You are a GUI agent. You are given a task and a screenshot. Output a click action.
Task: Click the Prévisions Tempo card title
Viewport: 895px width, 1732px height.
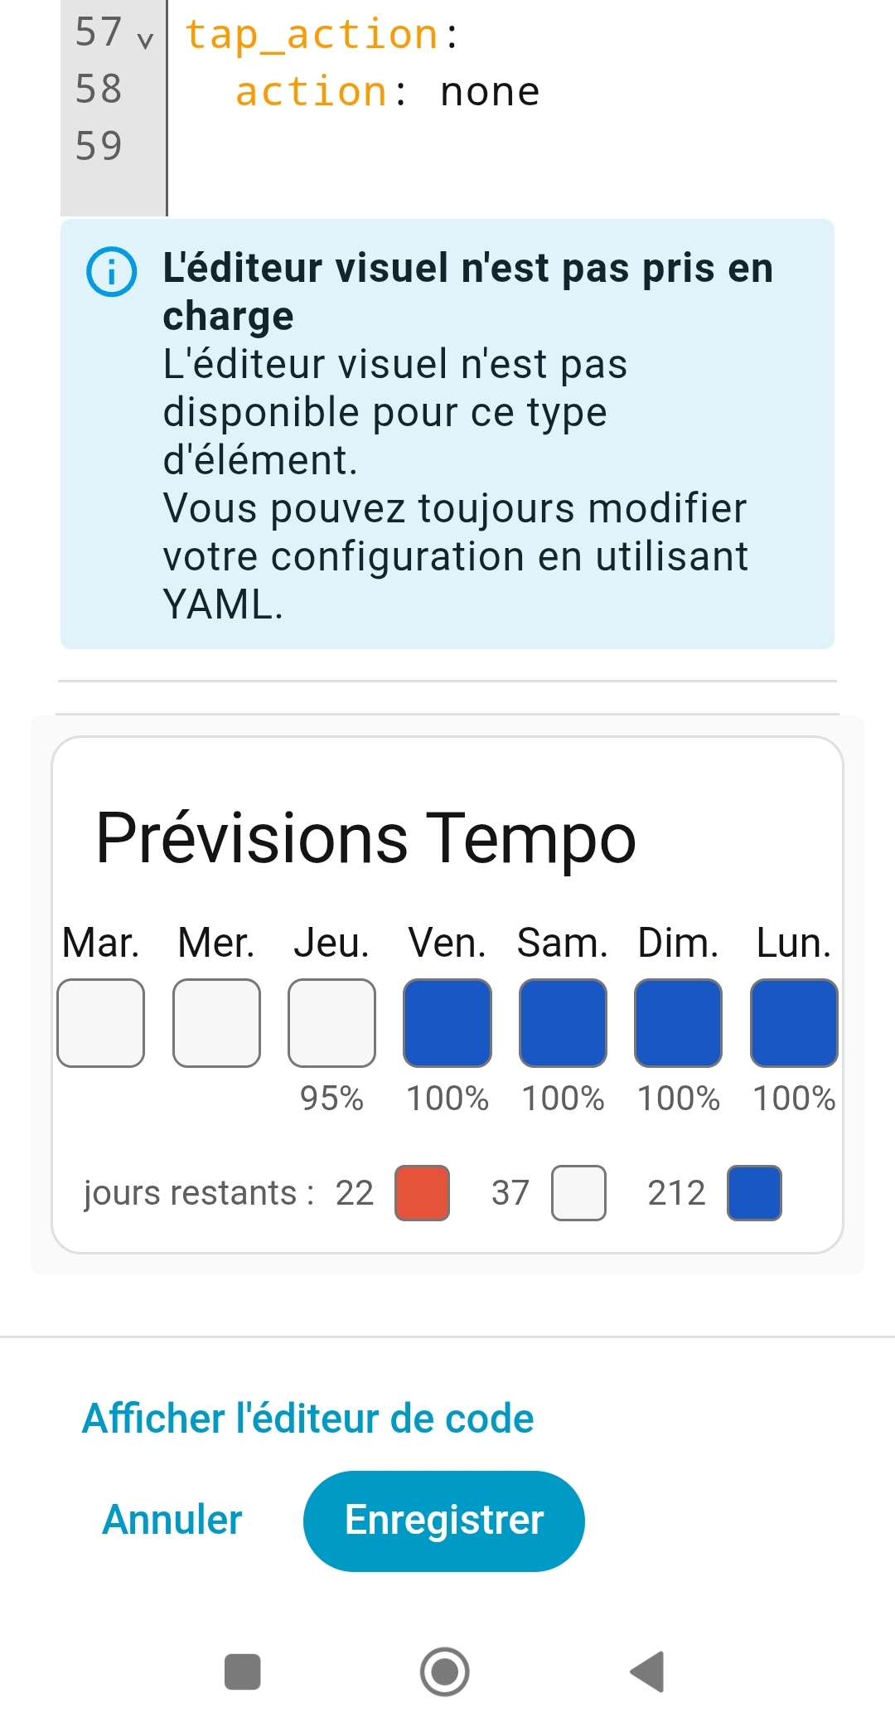coord(365,838)
